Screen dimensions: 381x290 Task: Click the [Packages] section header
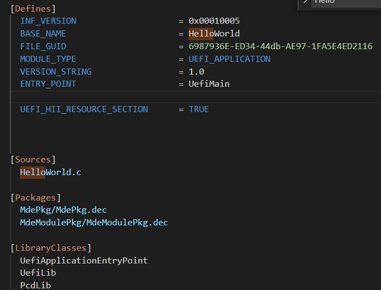pos(36,197)
